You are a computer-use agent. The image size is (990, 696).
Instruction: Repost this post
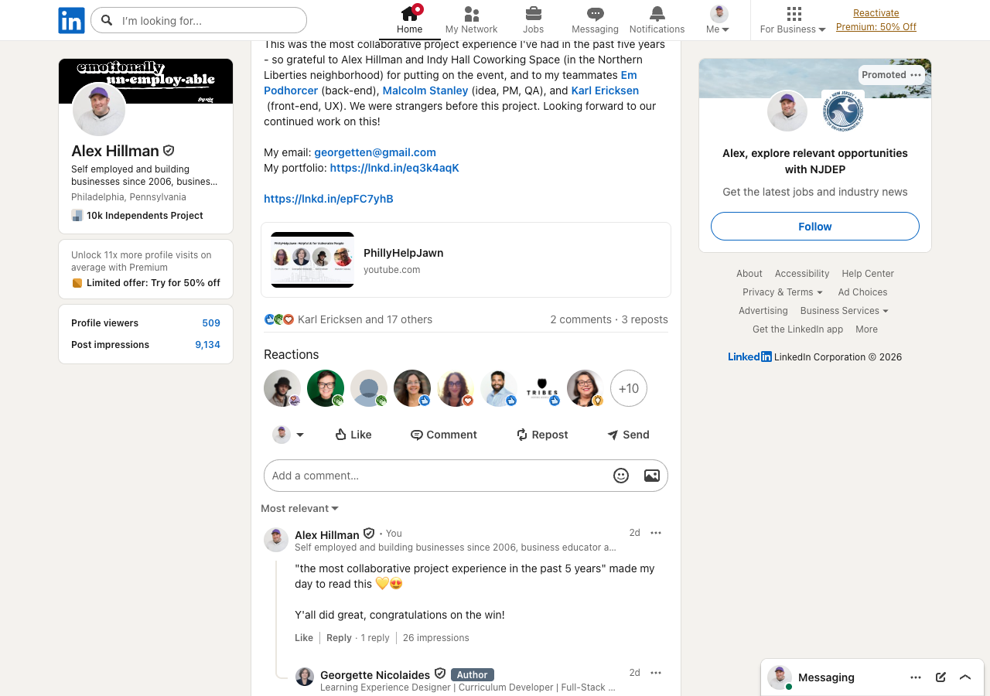(542, 435)
